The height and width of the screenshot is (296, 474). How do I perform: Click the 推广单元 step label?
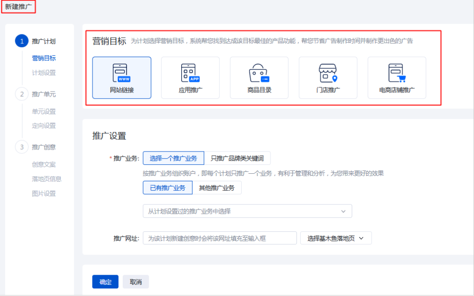point(44,94)
